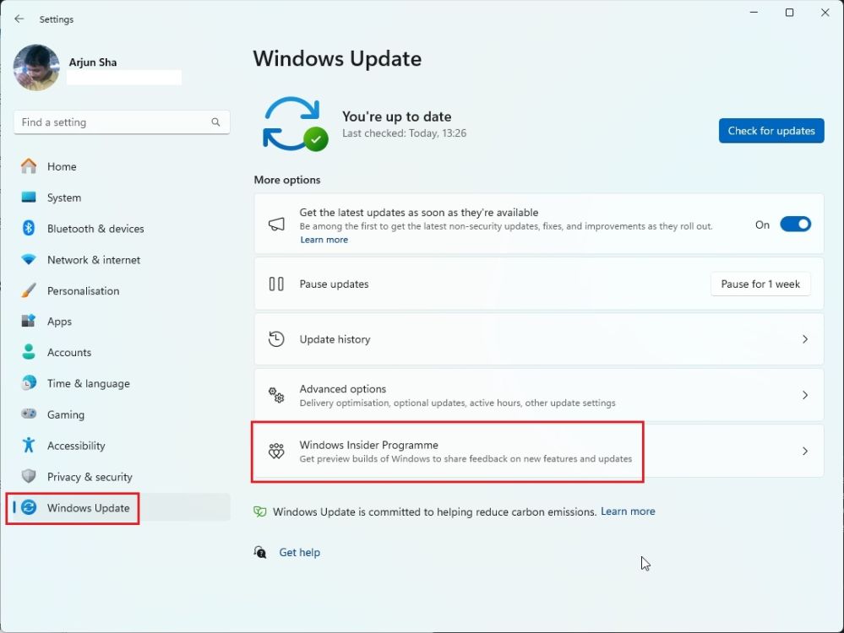
Task: Maximize the Settings window
Action: pyautogui.click(x=789, y=13)
